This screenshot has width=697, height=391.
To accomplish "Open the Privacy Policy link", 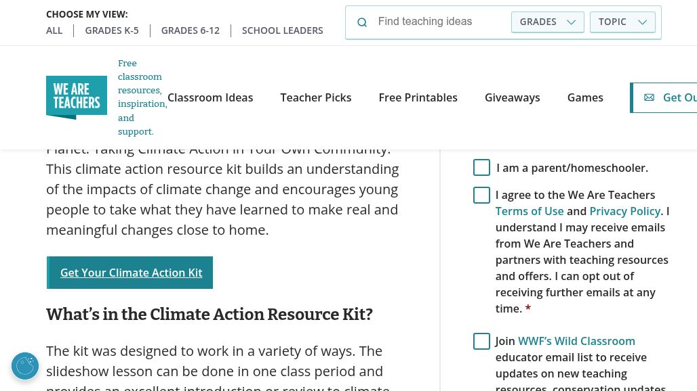I will 624,211.
